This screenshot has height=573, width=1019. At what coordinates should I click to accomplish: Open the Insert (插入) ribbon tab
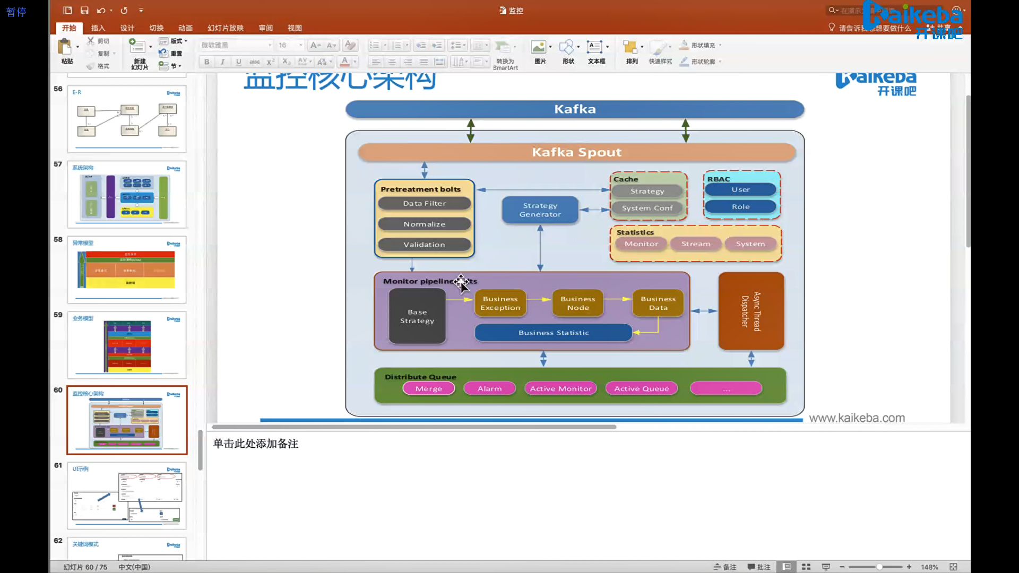[x=98, y=28]
